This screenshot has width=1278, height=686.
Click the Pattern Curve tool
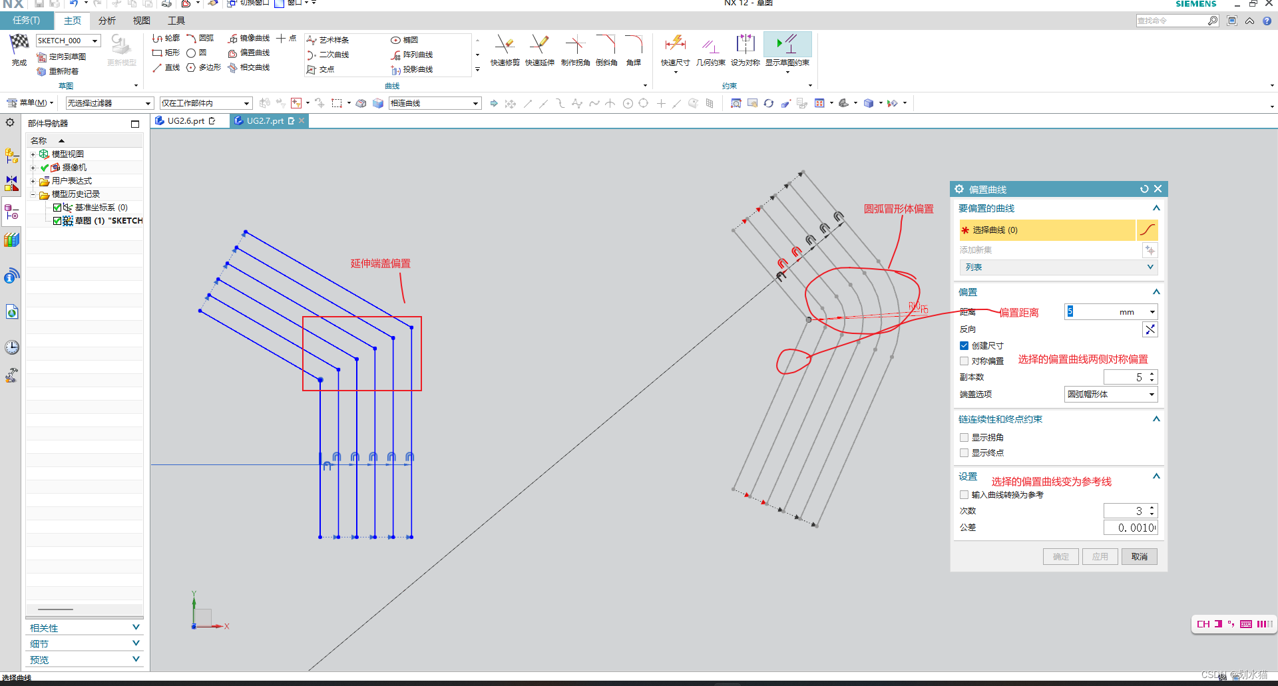point(412,55)
